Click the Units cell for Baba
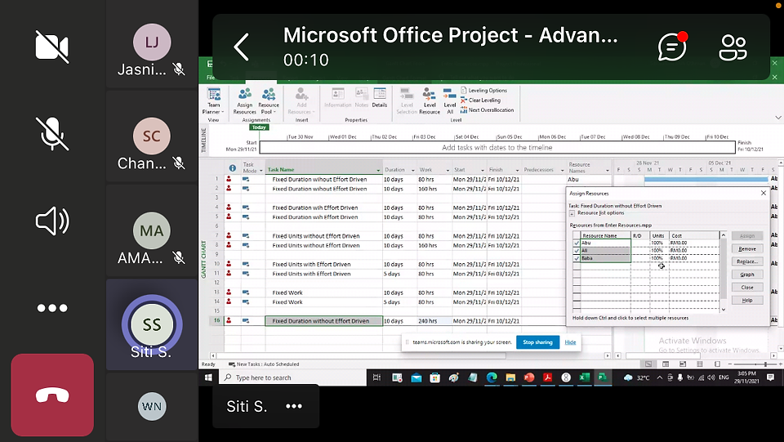Image resolution: width=784 pixels, height=442 pixels. click(659, 258)
